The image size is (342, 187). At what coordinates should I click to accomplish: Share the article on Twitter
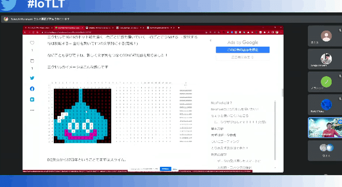32,78
